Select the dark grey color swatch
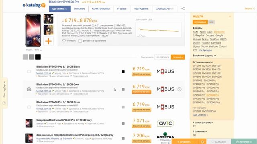 pos(32,57)
